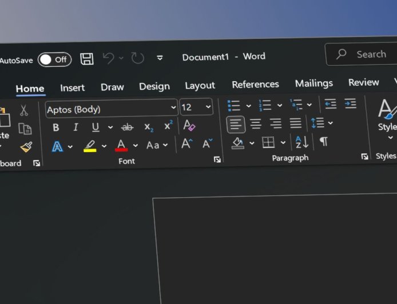Image resolution: width=397 pixels, height=304 pixels.
Task: Click the Bullets list icon
Action: pyautogui.click(x=234, y=106)
